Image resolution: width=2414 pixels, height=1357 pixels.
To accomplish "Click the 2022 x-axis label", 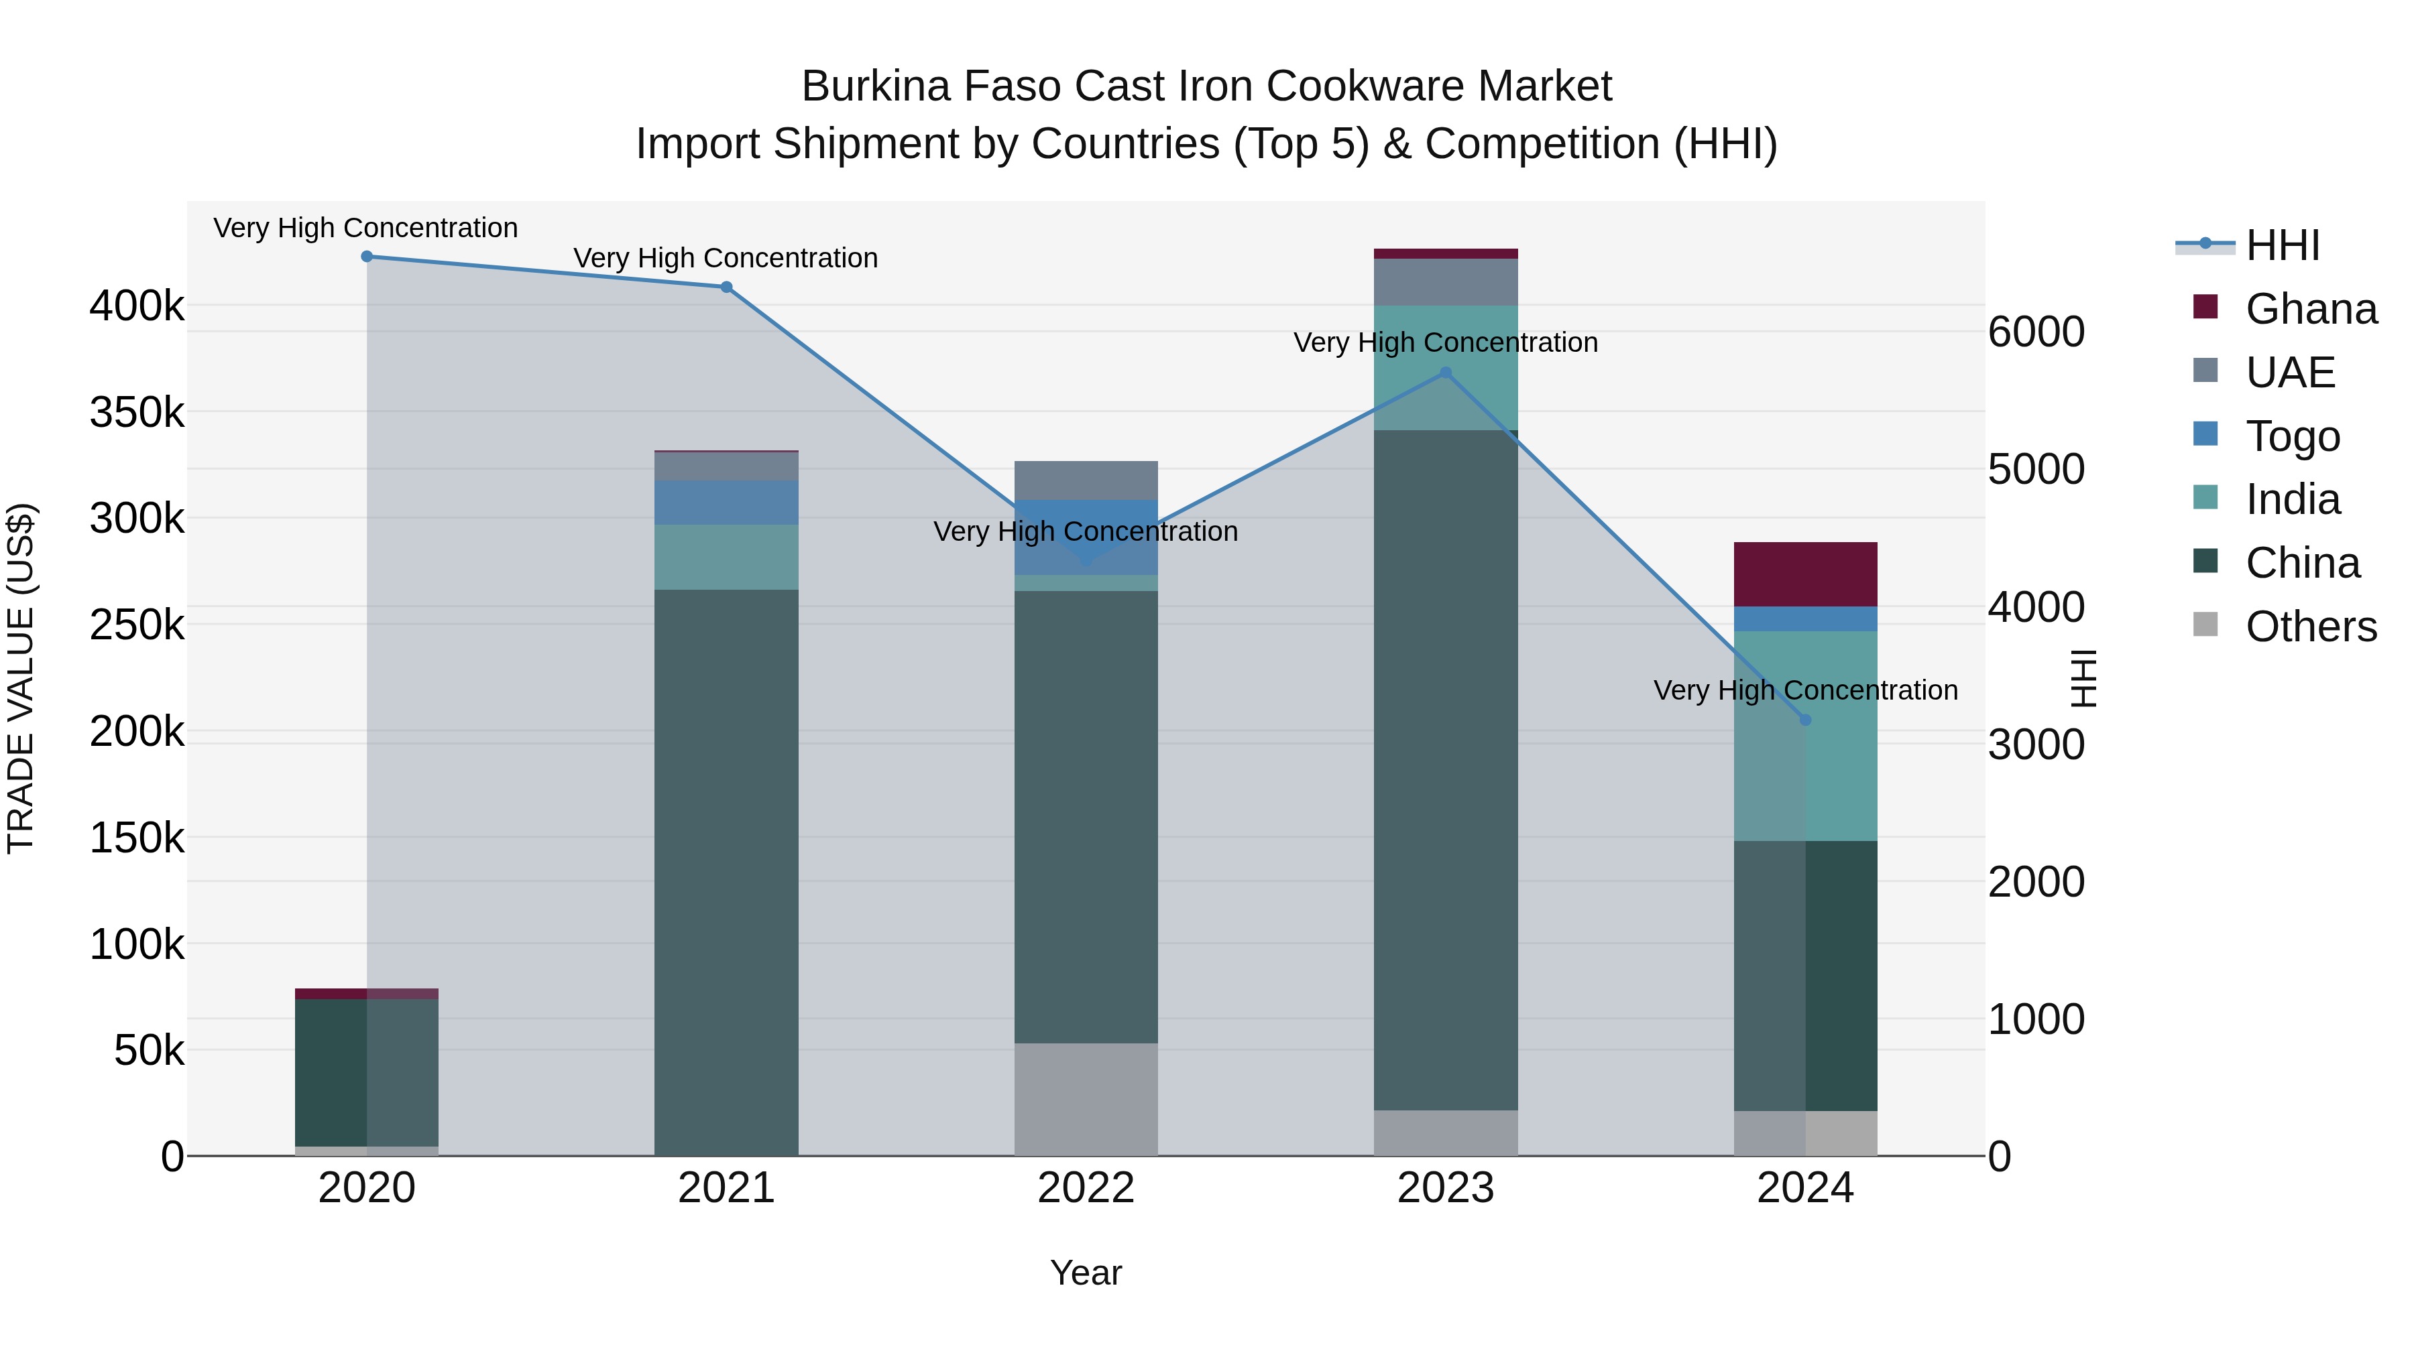I will [x=1086, y=1188].
